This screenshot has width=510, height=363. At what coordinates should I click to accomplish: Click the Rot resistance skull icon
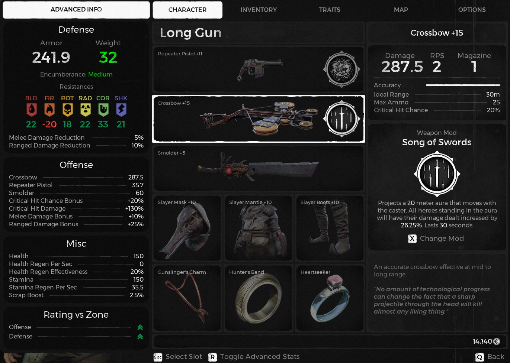(x=67, y=110)
